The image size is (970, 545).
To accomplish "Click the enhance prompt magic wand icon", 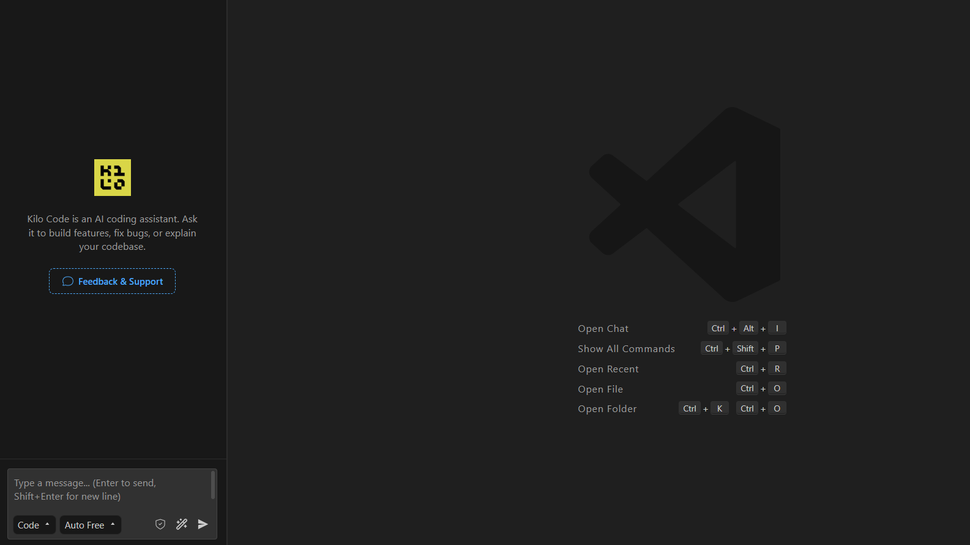I will [182, 524].
